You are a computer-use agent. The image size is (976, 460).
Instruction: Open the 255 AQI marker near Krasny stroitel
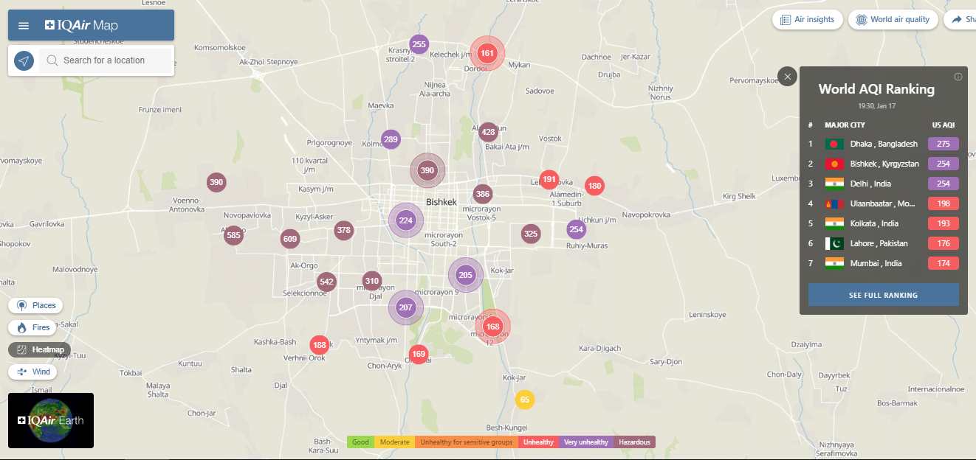click(x=419, y=44)
